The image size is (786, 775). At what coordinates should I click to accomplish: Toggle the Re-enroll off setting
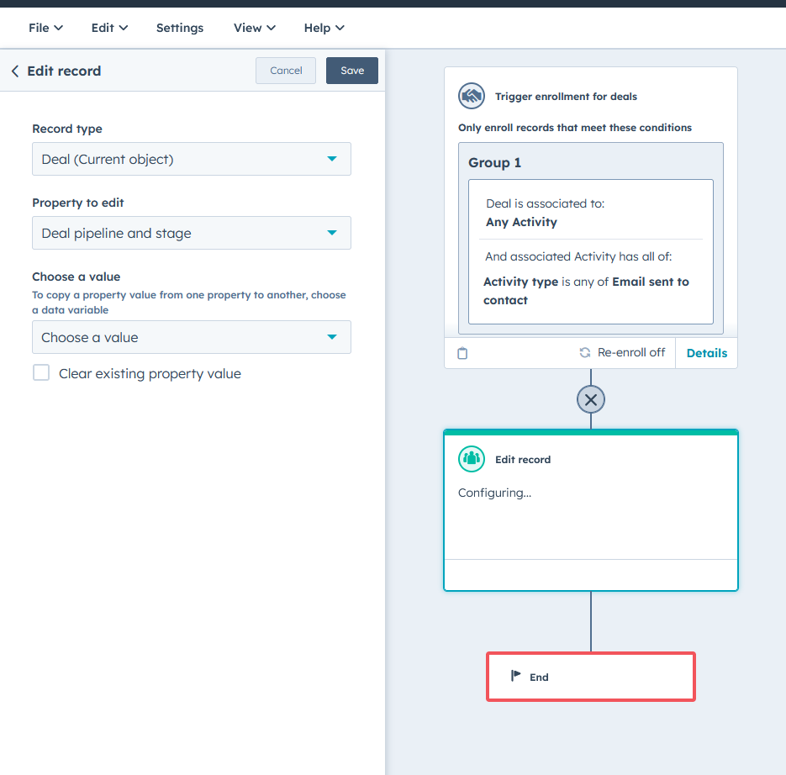(x=622, y=352)
